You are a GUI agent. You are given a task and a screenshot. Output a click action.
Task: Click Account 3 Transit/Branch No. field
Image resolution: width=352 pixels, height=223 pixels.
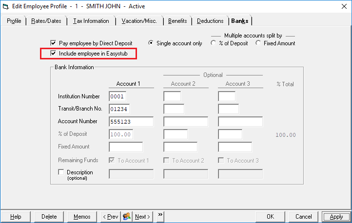click(x=229, y=109)
